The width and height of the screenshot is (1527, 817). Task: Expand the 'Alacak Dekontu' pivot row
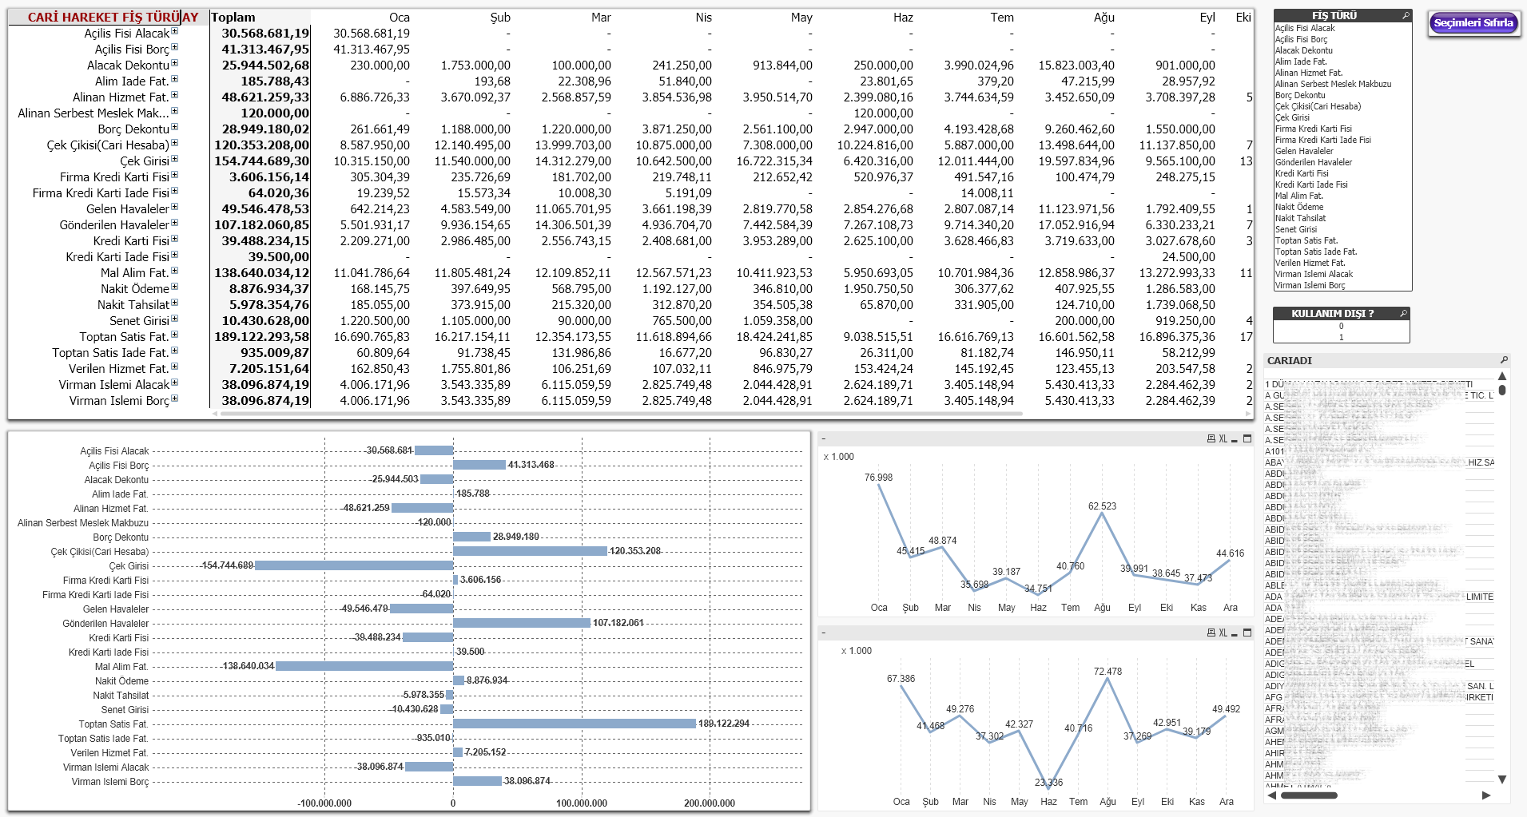tap(175, 64)
